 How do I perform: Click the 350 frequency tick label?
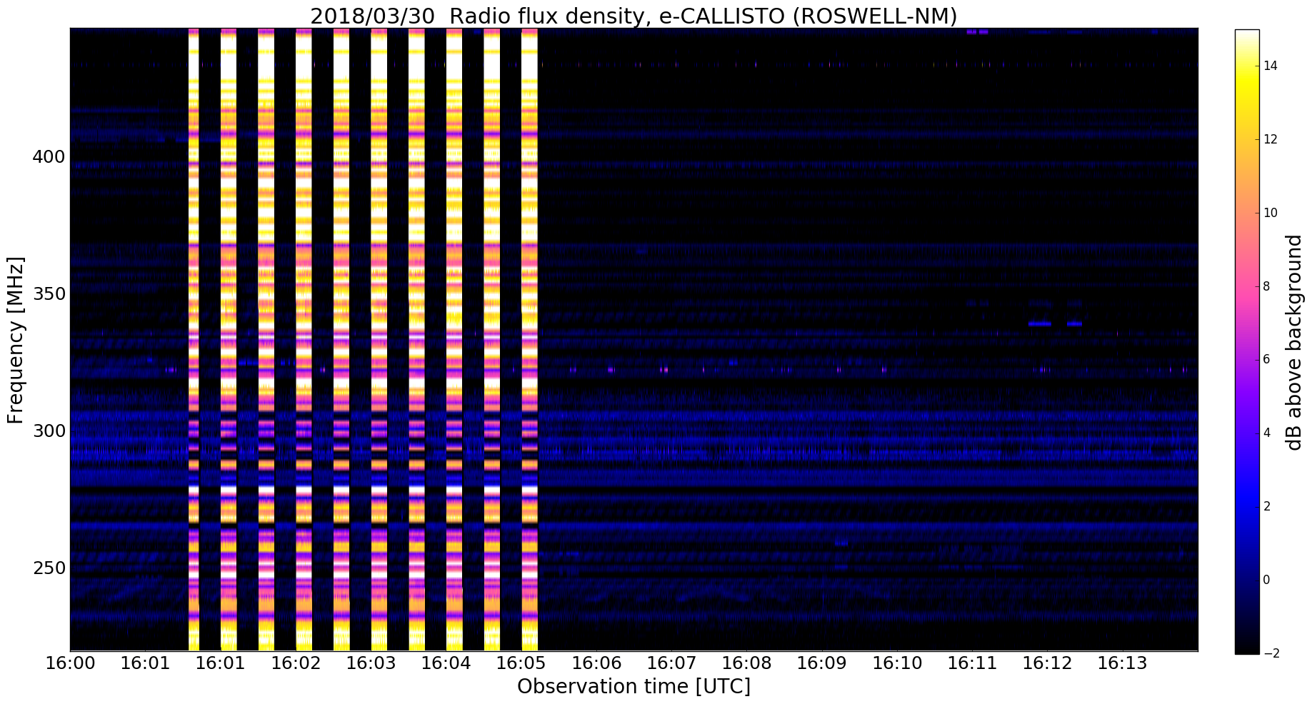pos(49,294)
